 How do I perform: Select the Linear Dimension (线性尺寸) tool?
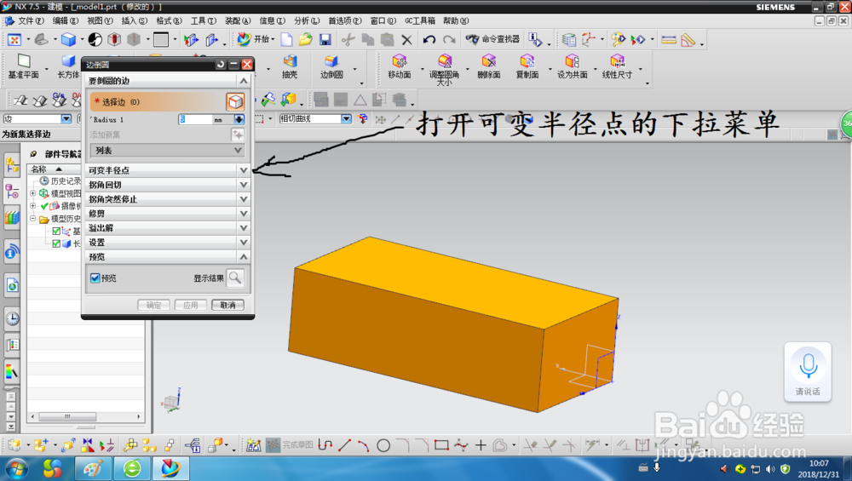[x=617, y=66]
